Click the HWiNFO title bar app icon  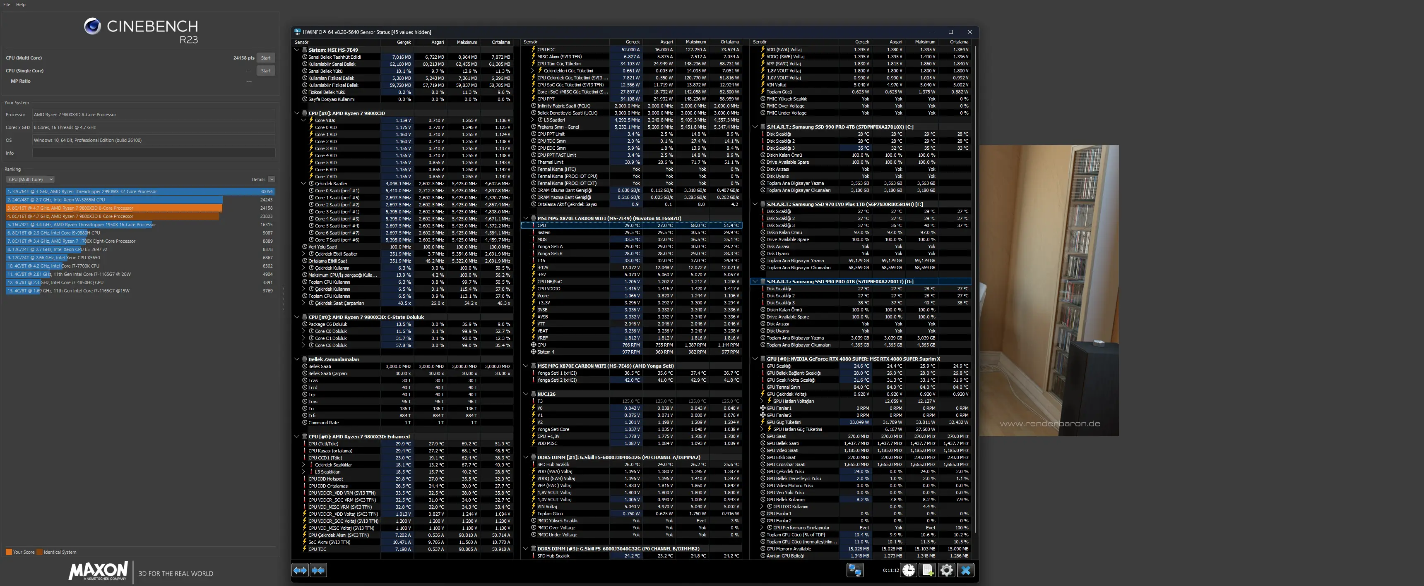pos(297,32)
